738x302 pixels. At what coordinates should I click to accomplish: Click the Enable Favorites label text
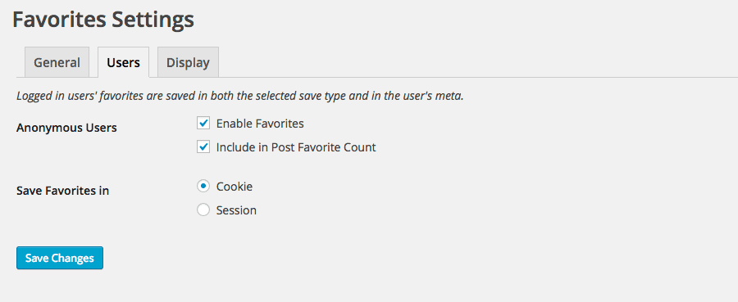pyautogui.click(x=260, y=124)
